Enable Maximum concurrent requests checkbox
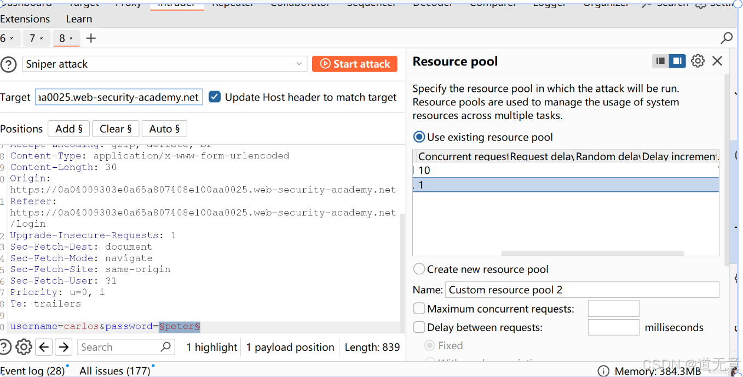 click(419, 309)
